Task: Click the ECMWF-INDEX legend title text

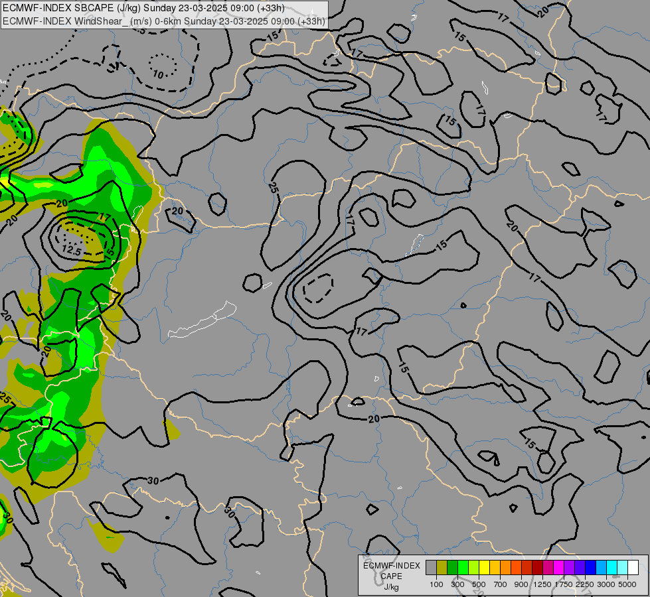Action: 392,566
